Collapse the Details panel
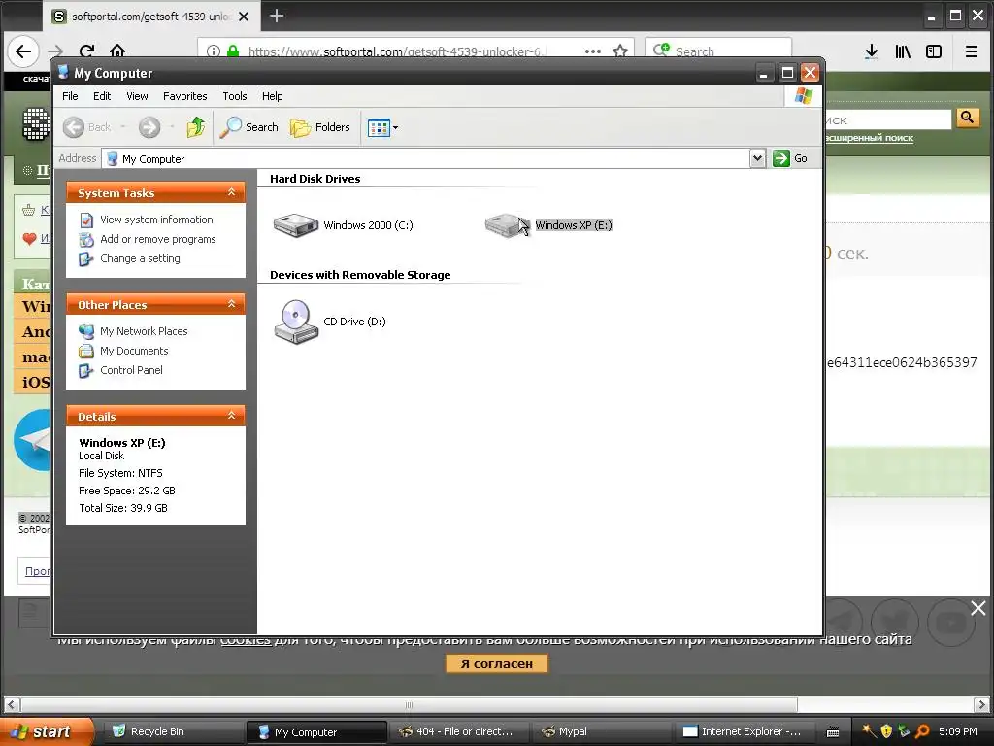 point(231,416)
